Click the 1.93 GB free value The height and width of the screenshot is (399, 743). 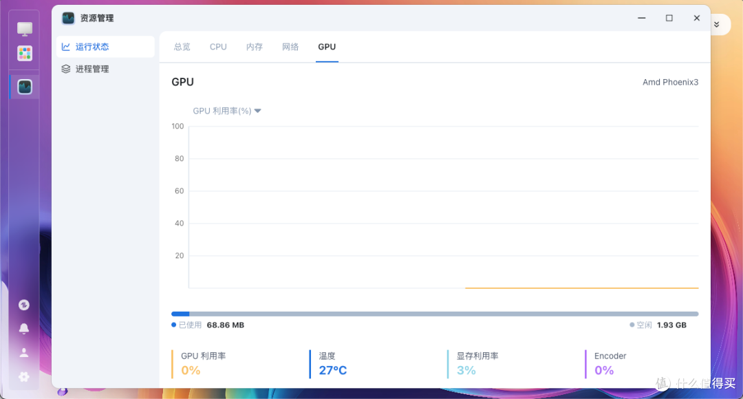tap(671, 325)
